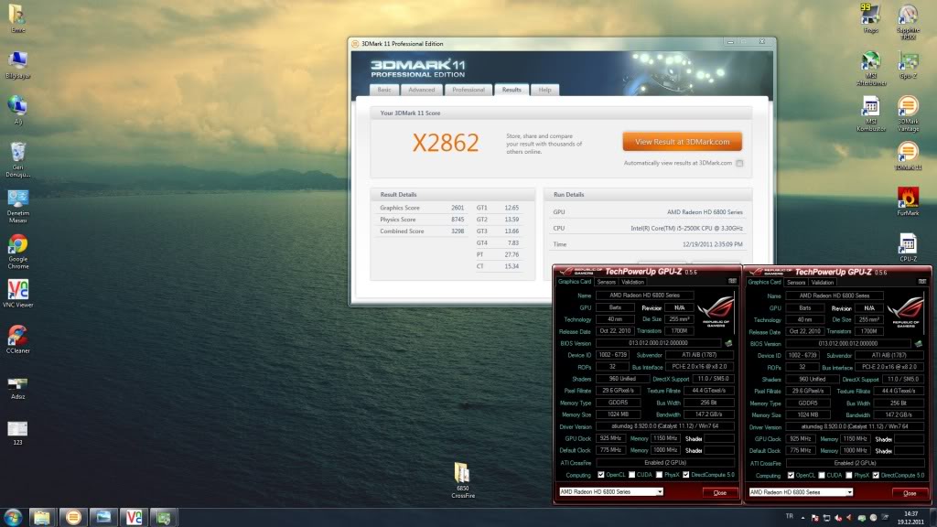This screenshot has width=937, height=527.
Task: Open the CCleaner desktop icon
Action: pos(16,336)
